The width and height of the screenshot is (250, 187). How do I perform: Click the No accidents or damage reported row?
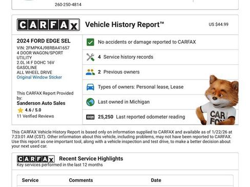pyautogui.click(x=160, y=42)
